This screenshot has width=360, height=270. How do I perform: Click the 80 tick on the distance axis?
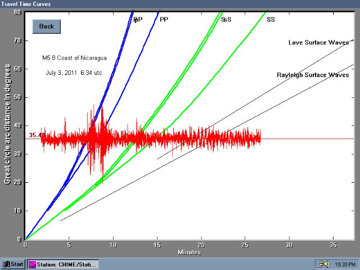[17, 12]
